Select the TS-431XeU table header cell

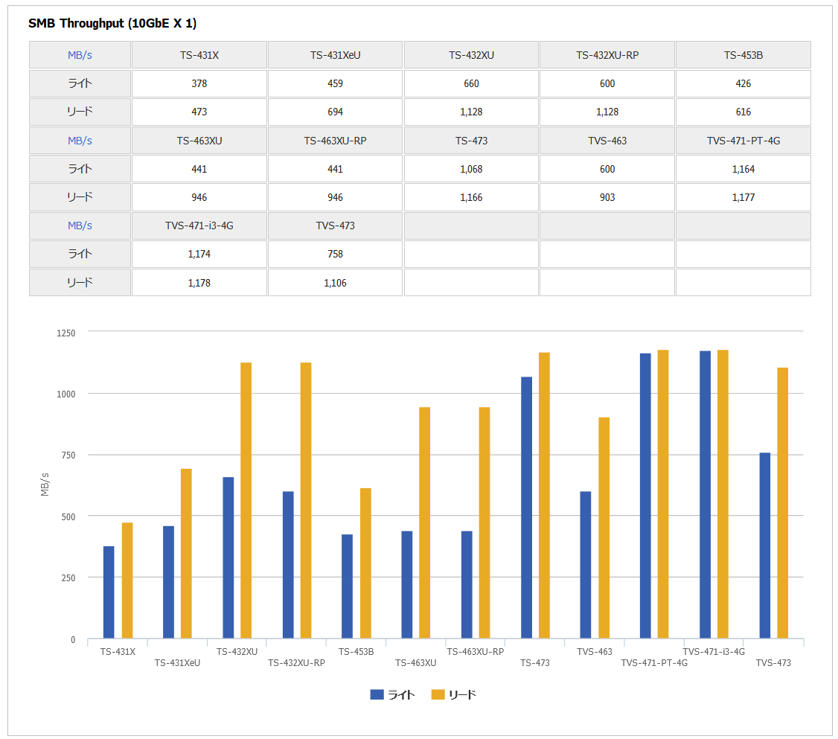click(335, 55)
